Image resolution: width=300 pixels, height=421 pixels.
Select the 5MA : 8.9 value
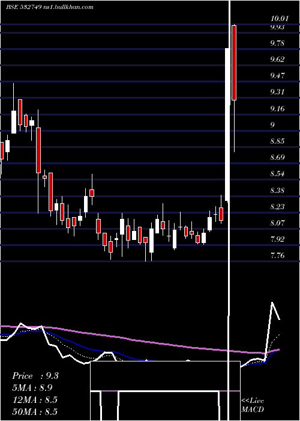[32, 388]
